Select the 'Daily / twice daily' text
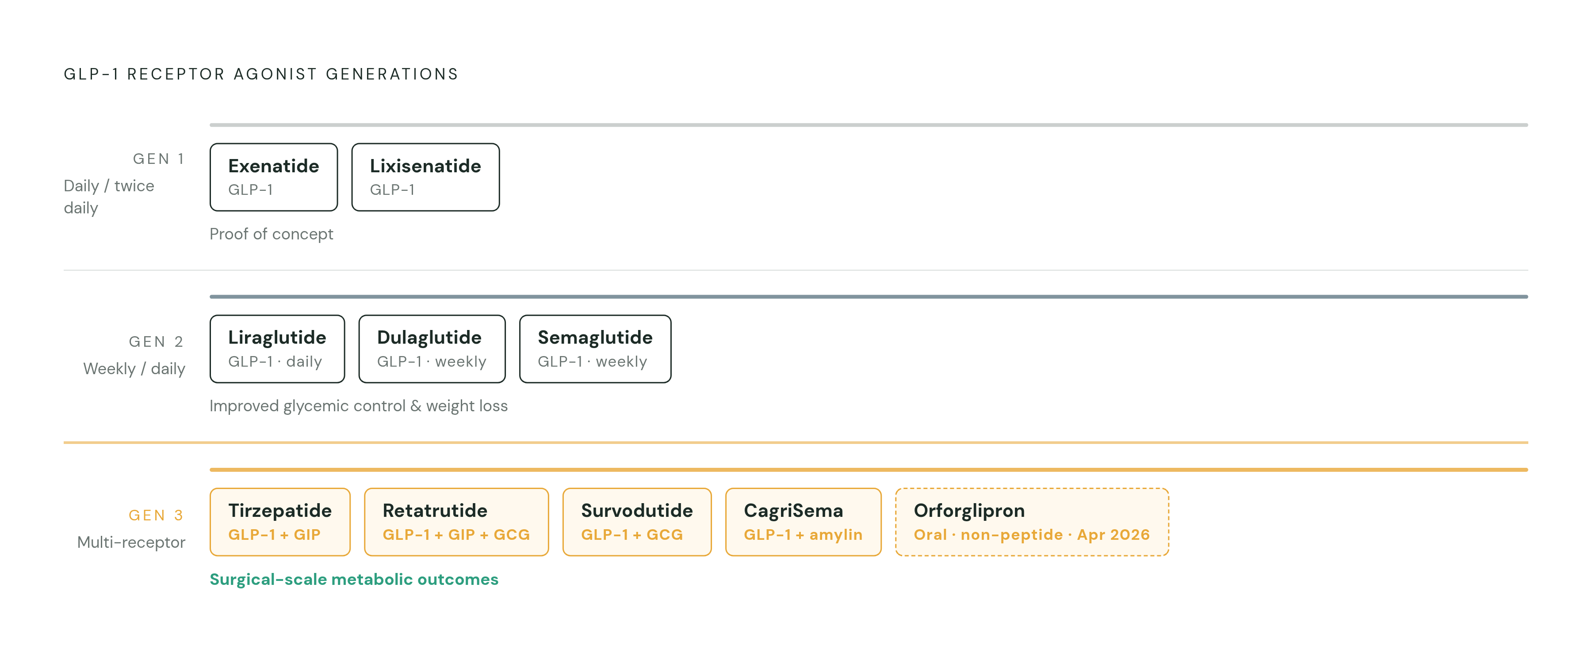The width and height of the screenshot is (1592, 656). [109, 197]
